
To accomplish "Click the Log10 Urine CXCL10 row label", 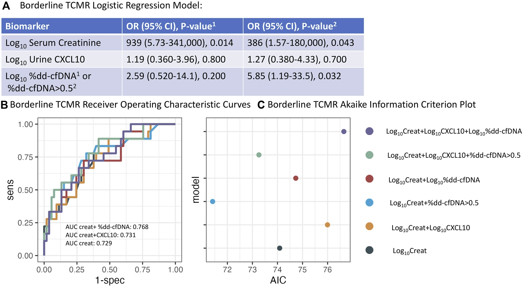I will [x=45, y=60].
